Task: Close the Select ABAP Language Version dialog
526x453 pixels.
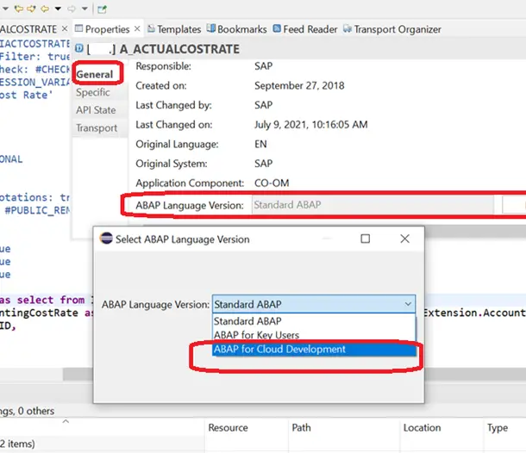Action: [405, 239]
